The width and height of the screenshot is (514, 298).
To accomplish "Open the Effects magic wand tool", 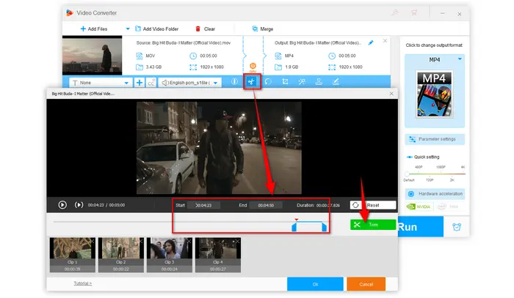I will [x=302, y=82].
